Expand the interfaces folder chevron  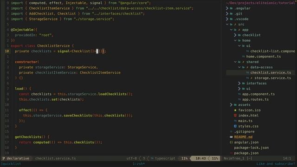239,83
